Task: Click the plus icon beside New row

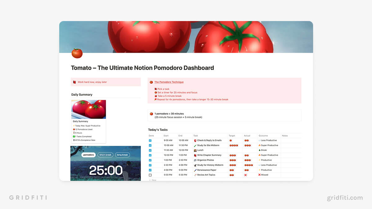Action: tap(150, 180)
